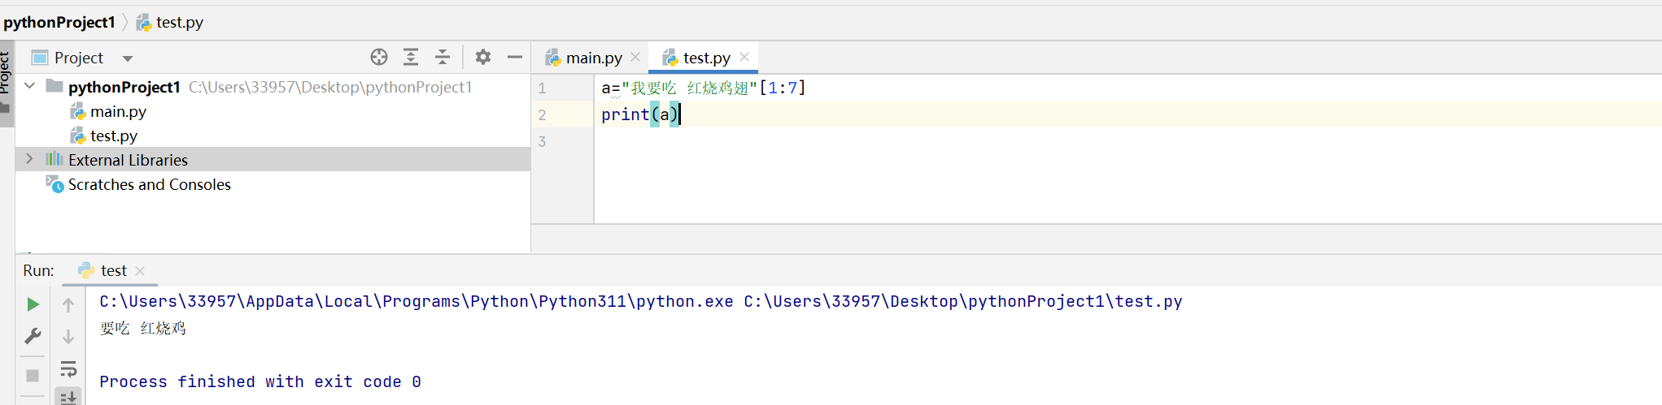Collapse the pythonProject1 folder node
1662x405 pixels.
(x=30, y=85)
